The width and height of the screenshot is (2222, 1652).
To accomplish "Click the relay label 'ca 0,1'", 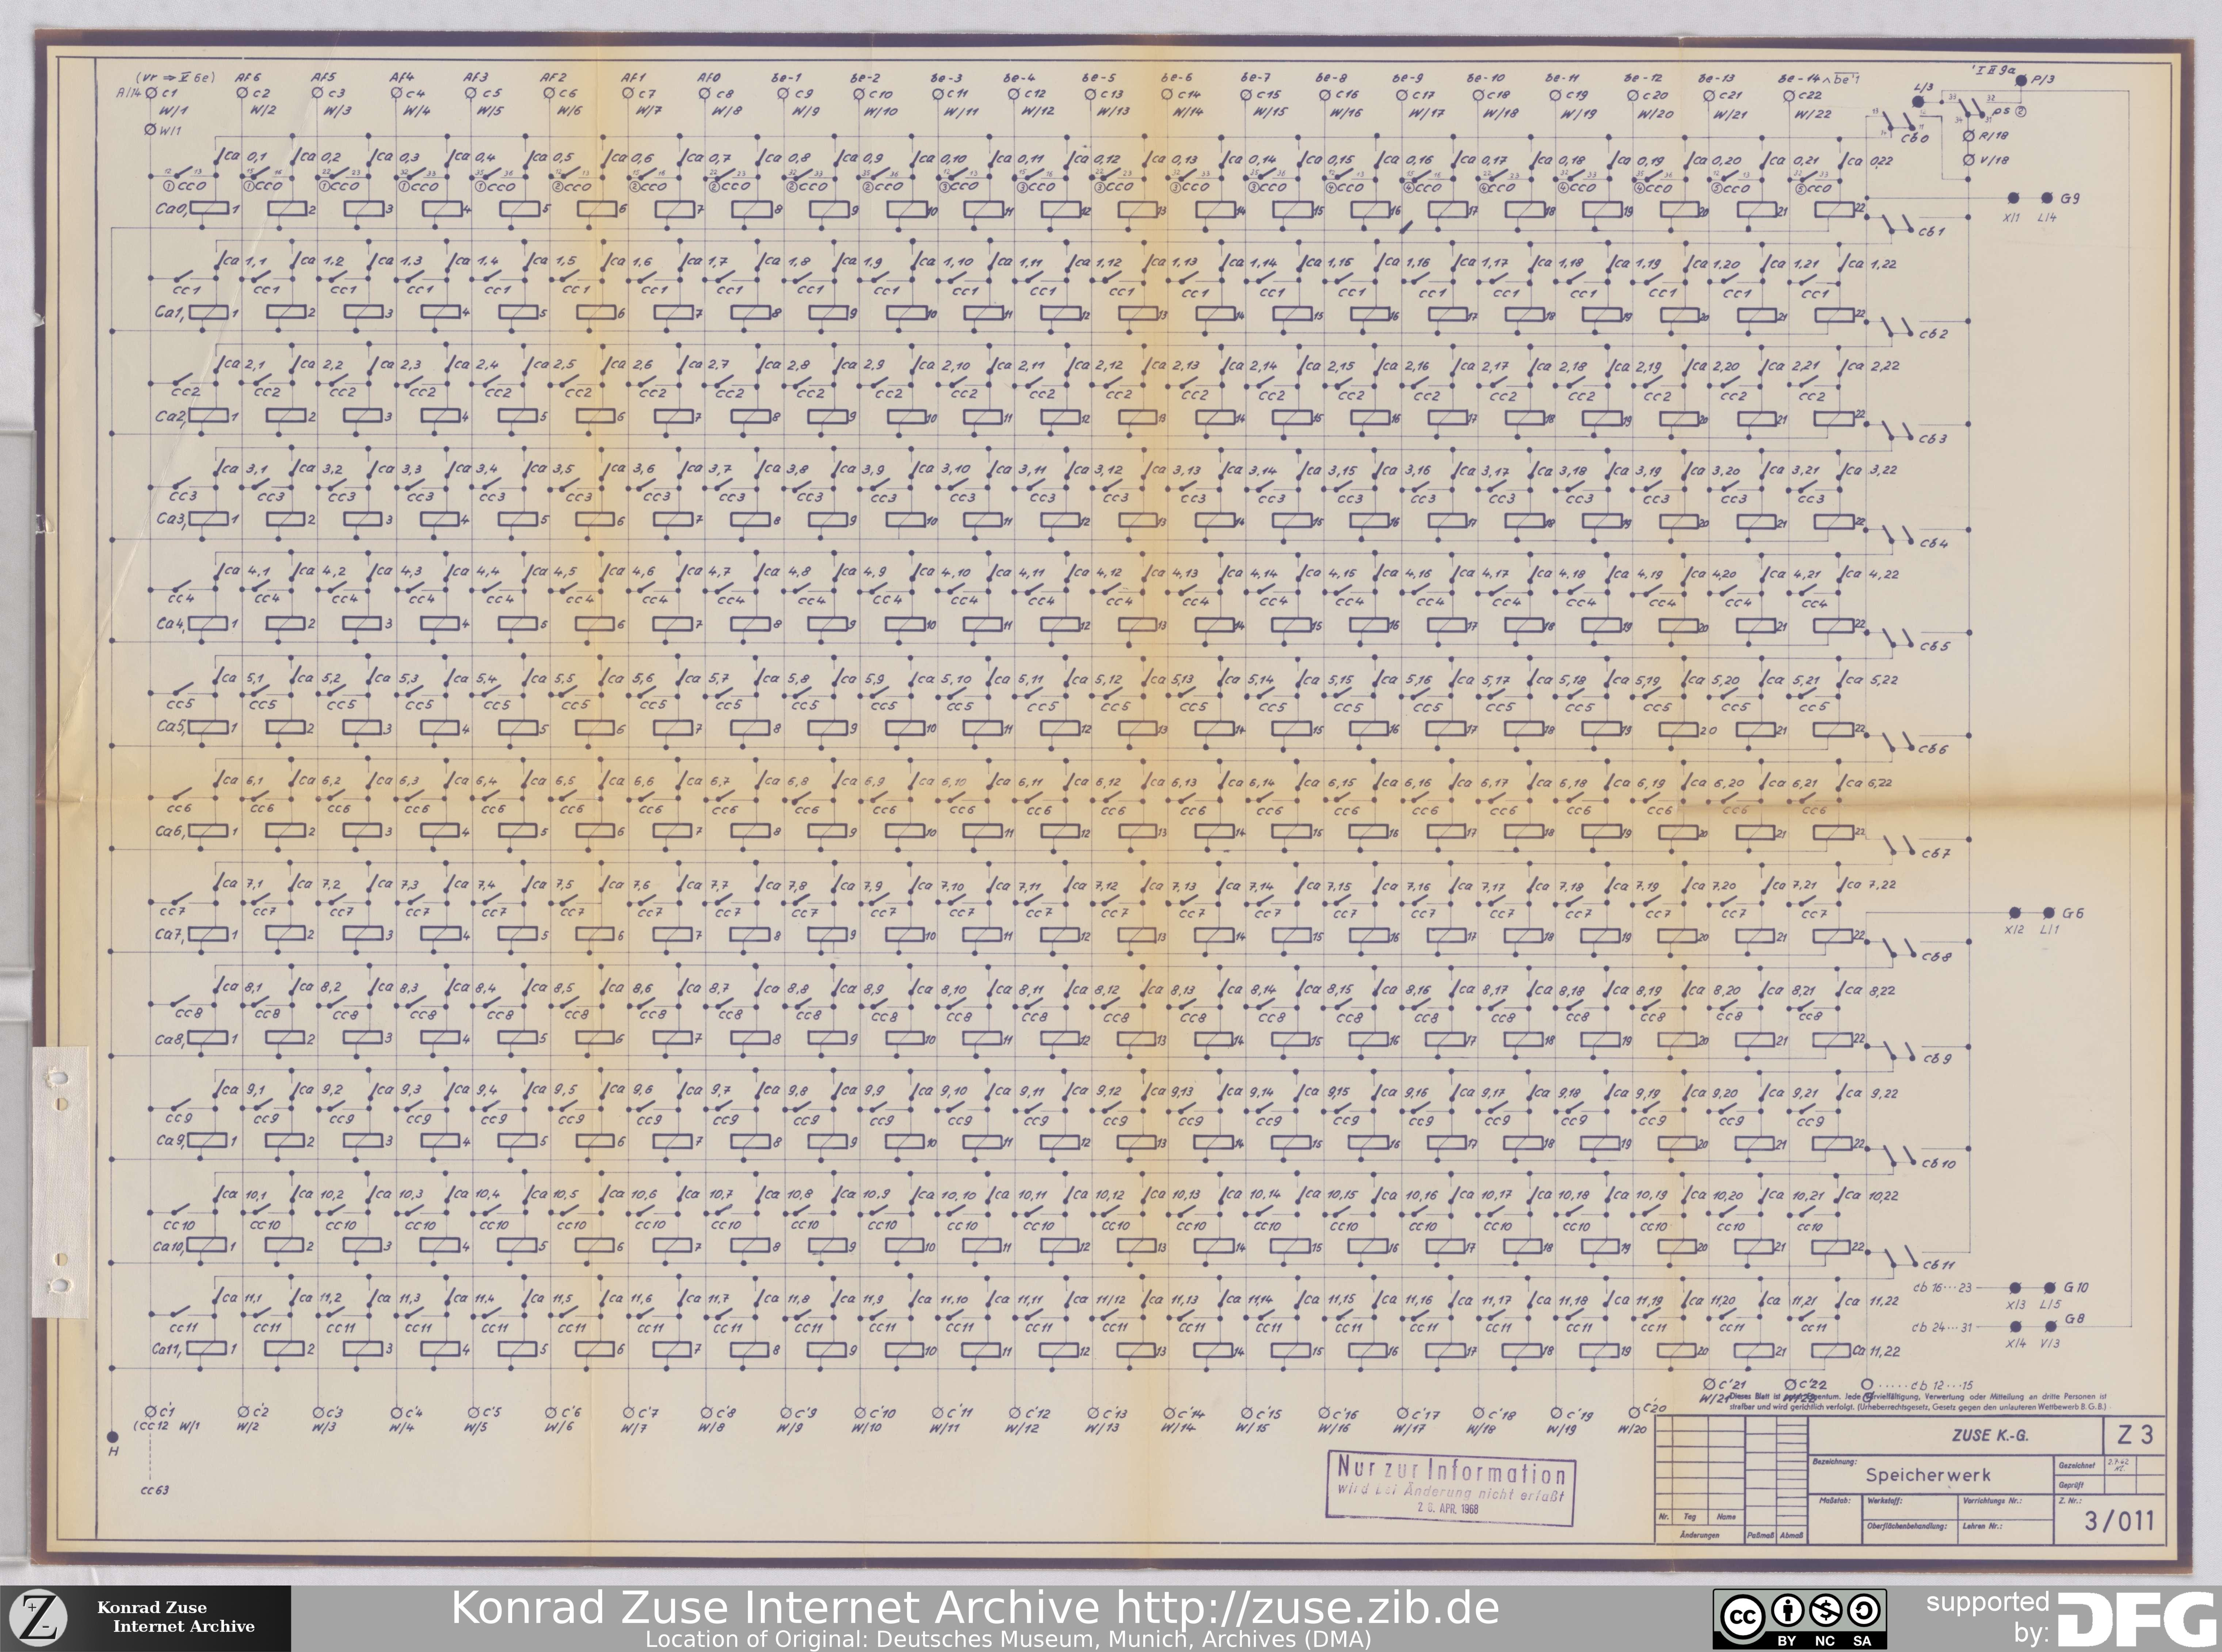I will point(245,157).
